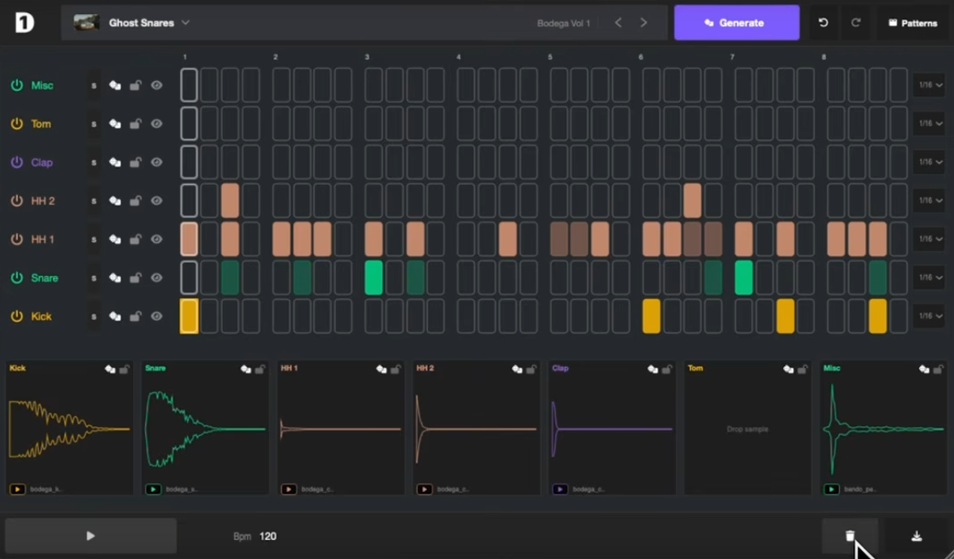
Task: Expand the Misc track 1/16 resolution dropdown
Action: point(929,85)
